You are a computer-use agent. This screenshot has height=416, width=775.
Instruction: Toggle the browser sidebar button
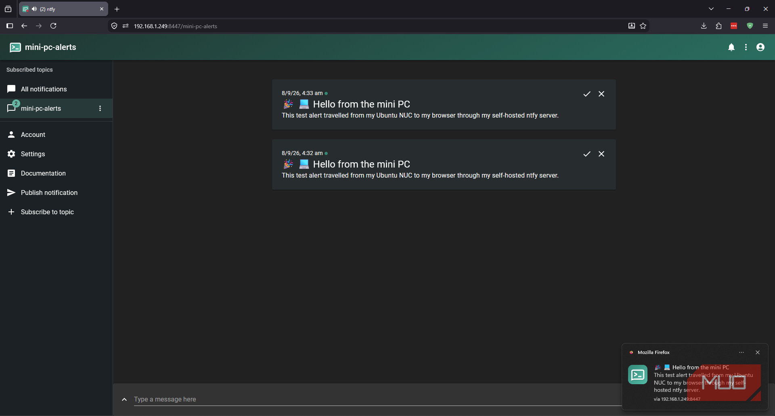[10, 26]
